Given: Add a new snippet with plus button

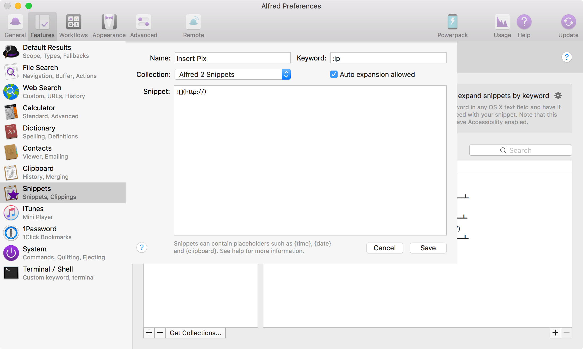Looking at the screenshot, I should point(555,333).
